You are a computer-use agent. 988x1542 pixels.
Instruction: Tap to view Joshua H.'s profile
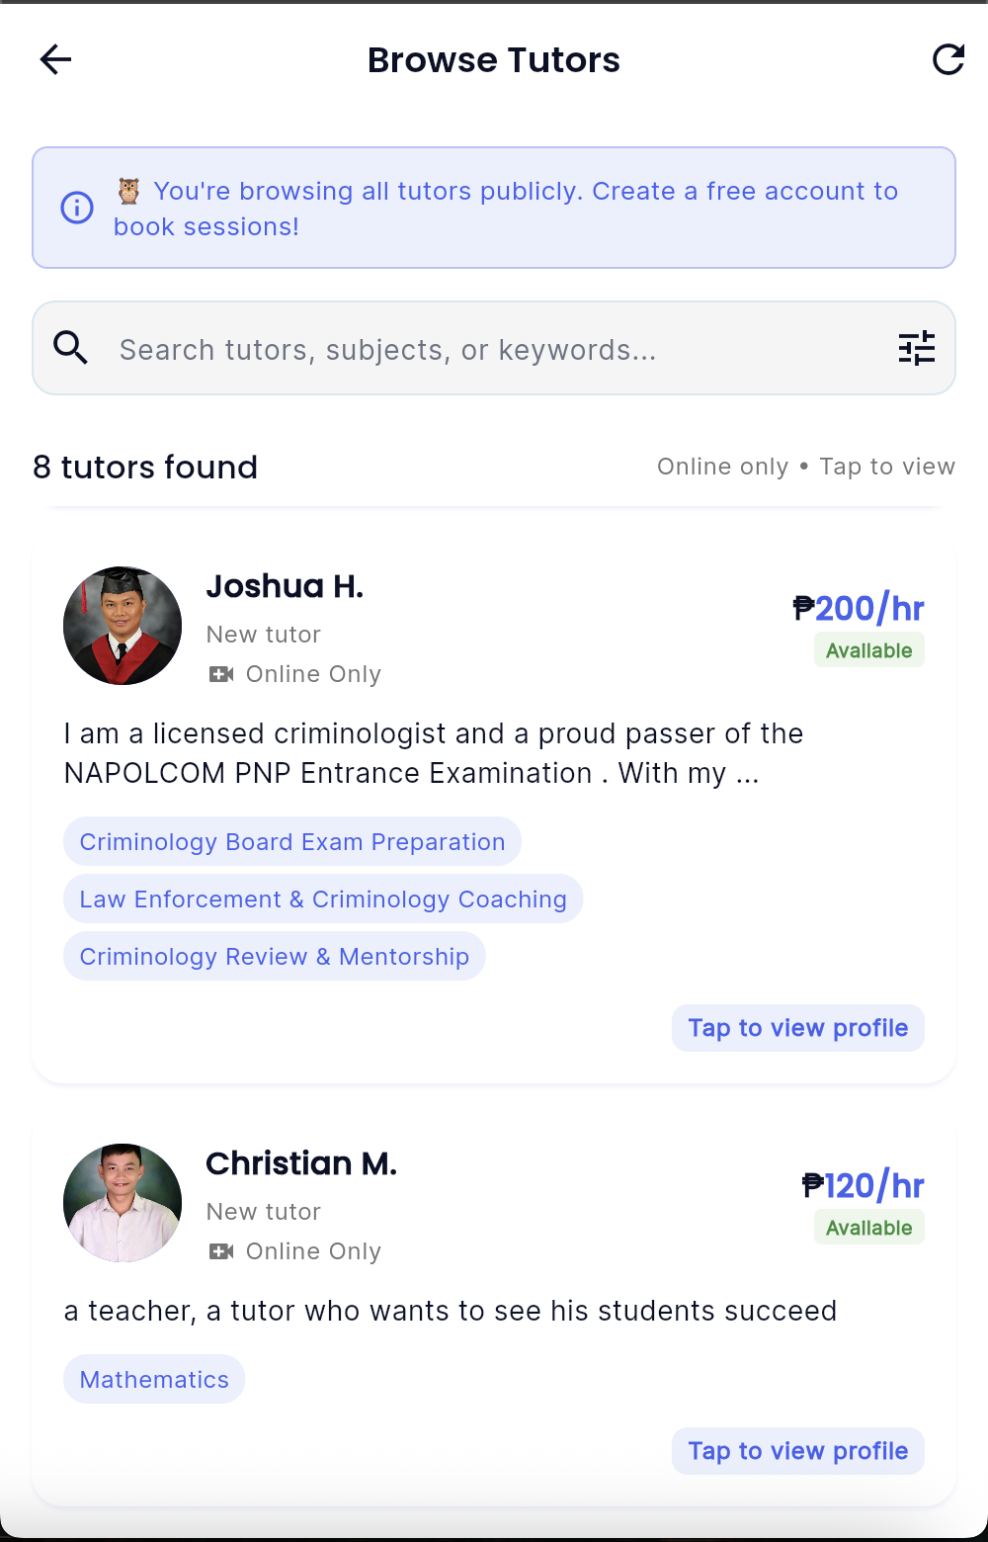click(x=797, y=1028)
